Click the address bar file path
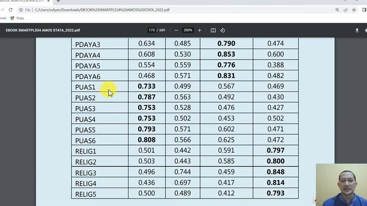This screenshot has height=206, width=367. 102,10
